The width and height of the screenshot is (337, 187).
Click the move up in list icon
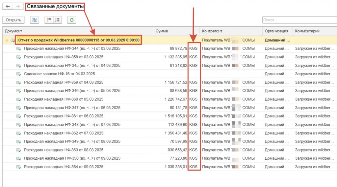[x=49, y=20]
